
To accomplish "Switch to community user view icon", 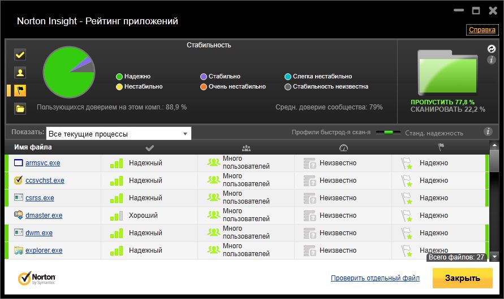I will (x=20, y=73).
